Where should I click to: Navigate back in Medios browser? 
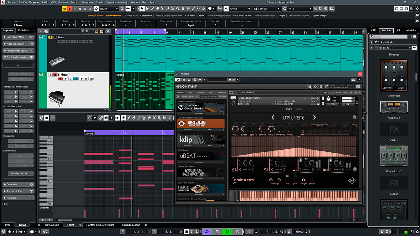[x=372, y=42]
